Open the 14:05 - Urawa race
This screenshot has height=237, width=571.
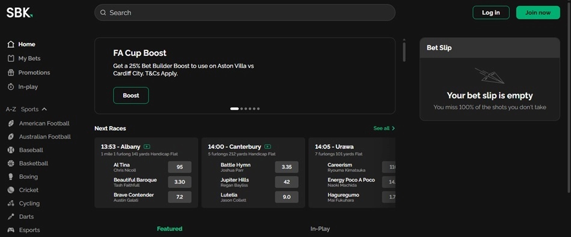(334, 147)
